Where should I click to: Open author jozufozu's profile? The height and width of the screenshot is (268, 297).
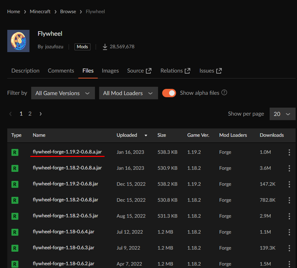pyautogui.click(x=54, y=47)
